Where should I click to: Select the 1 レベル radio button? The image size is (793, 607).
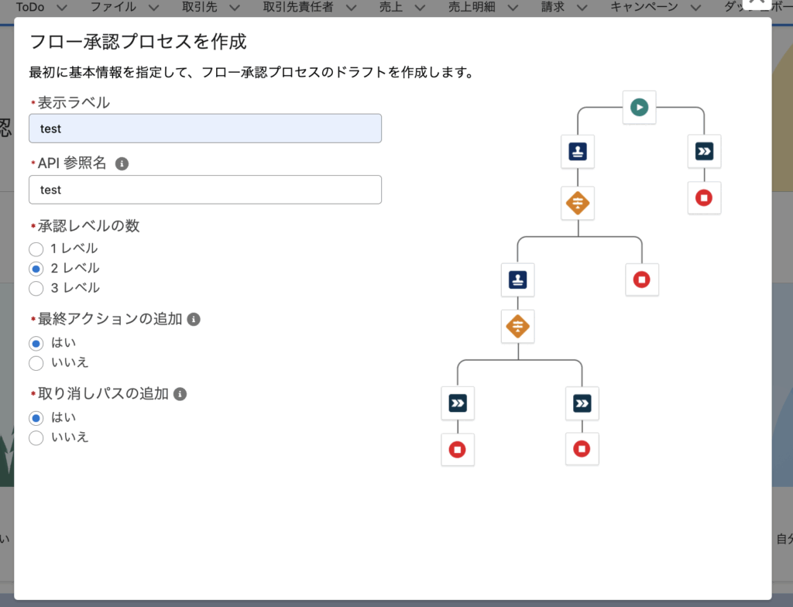[36, 249]
